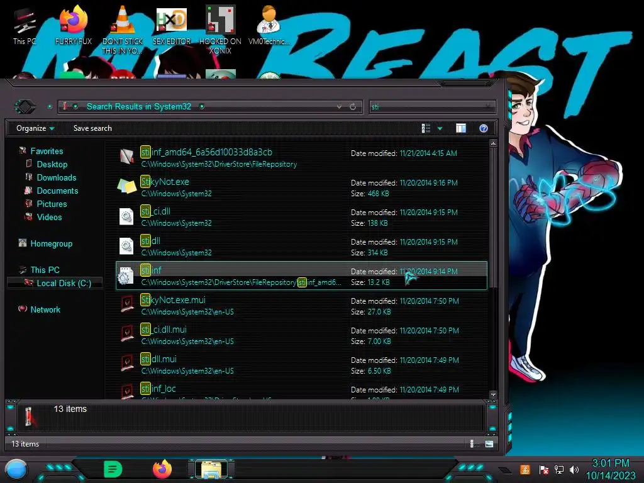
Task: Open the clock showing 3:01 PM
Action: pos(610,469)
